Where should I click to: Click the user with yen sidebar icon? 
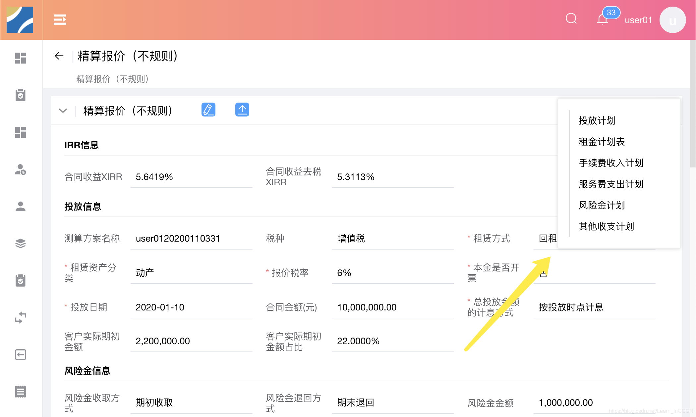[x=21, y=169]
